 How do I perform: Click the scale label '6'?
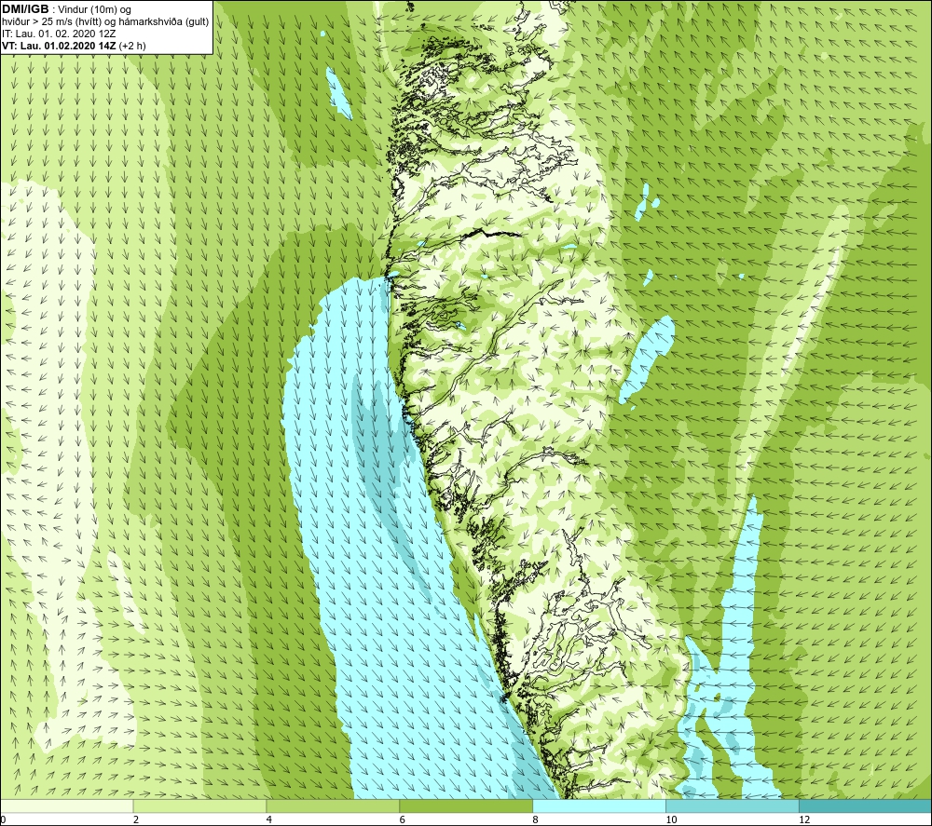(403, 820)
